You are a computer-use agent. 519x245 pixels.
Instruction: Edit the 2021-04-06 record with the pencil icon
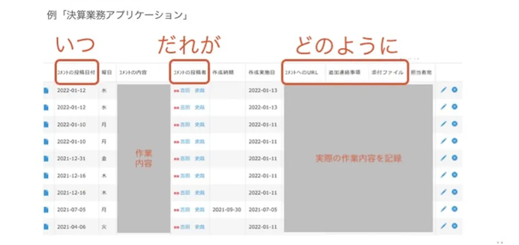coord(444,226)
